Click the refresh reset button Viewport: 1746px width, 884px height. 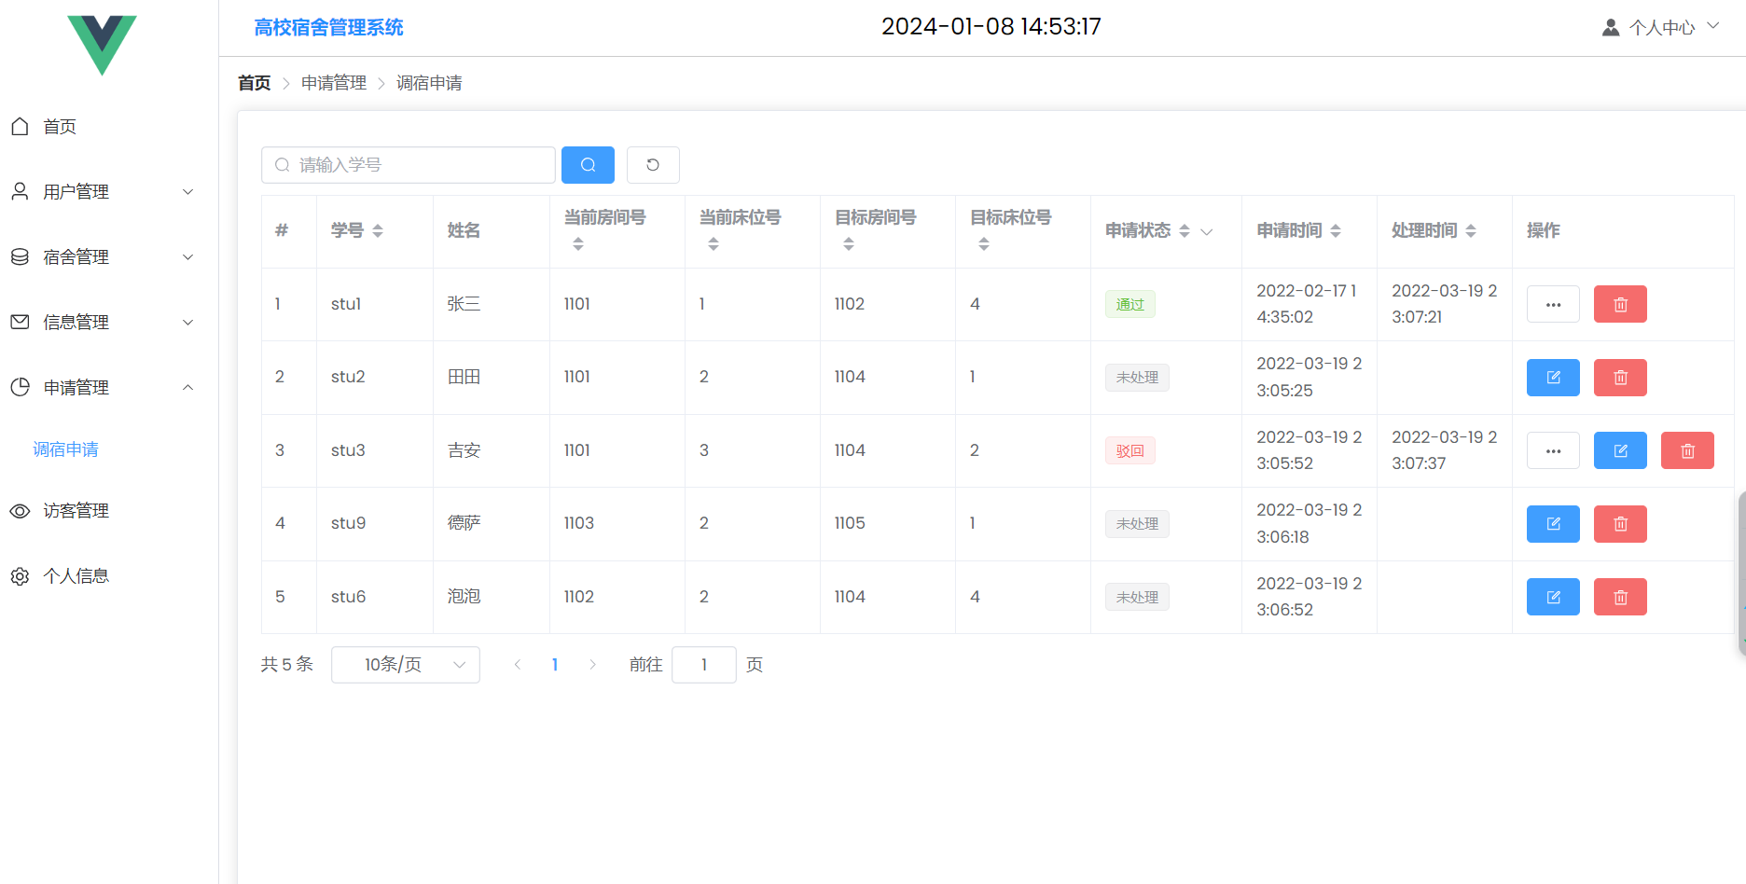pos(653,165)
